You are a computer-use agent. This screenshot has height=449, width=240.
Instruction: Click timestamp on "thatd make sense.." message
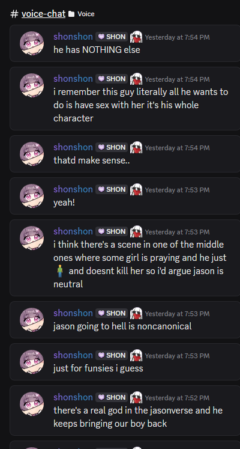[177, 148]
